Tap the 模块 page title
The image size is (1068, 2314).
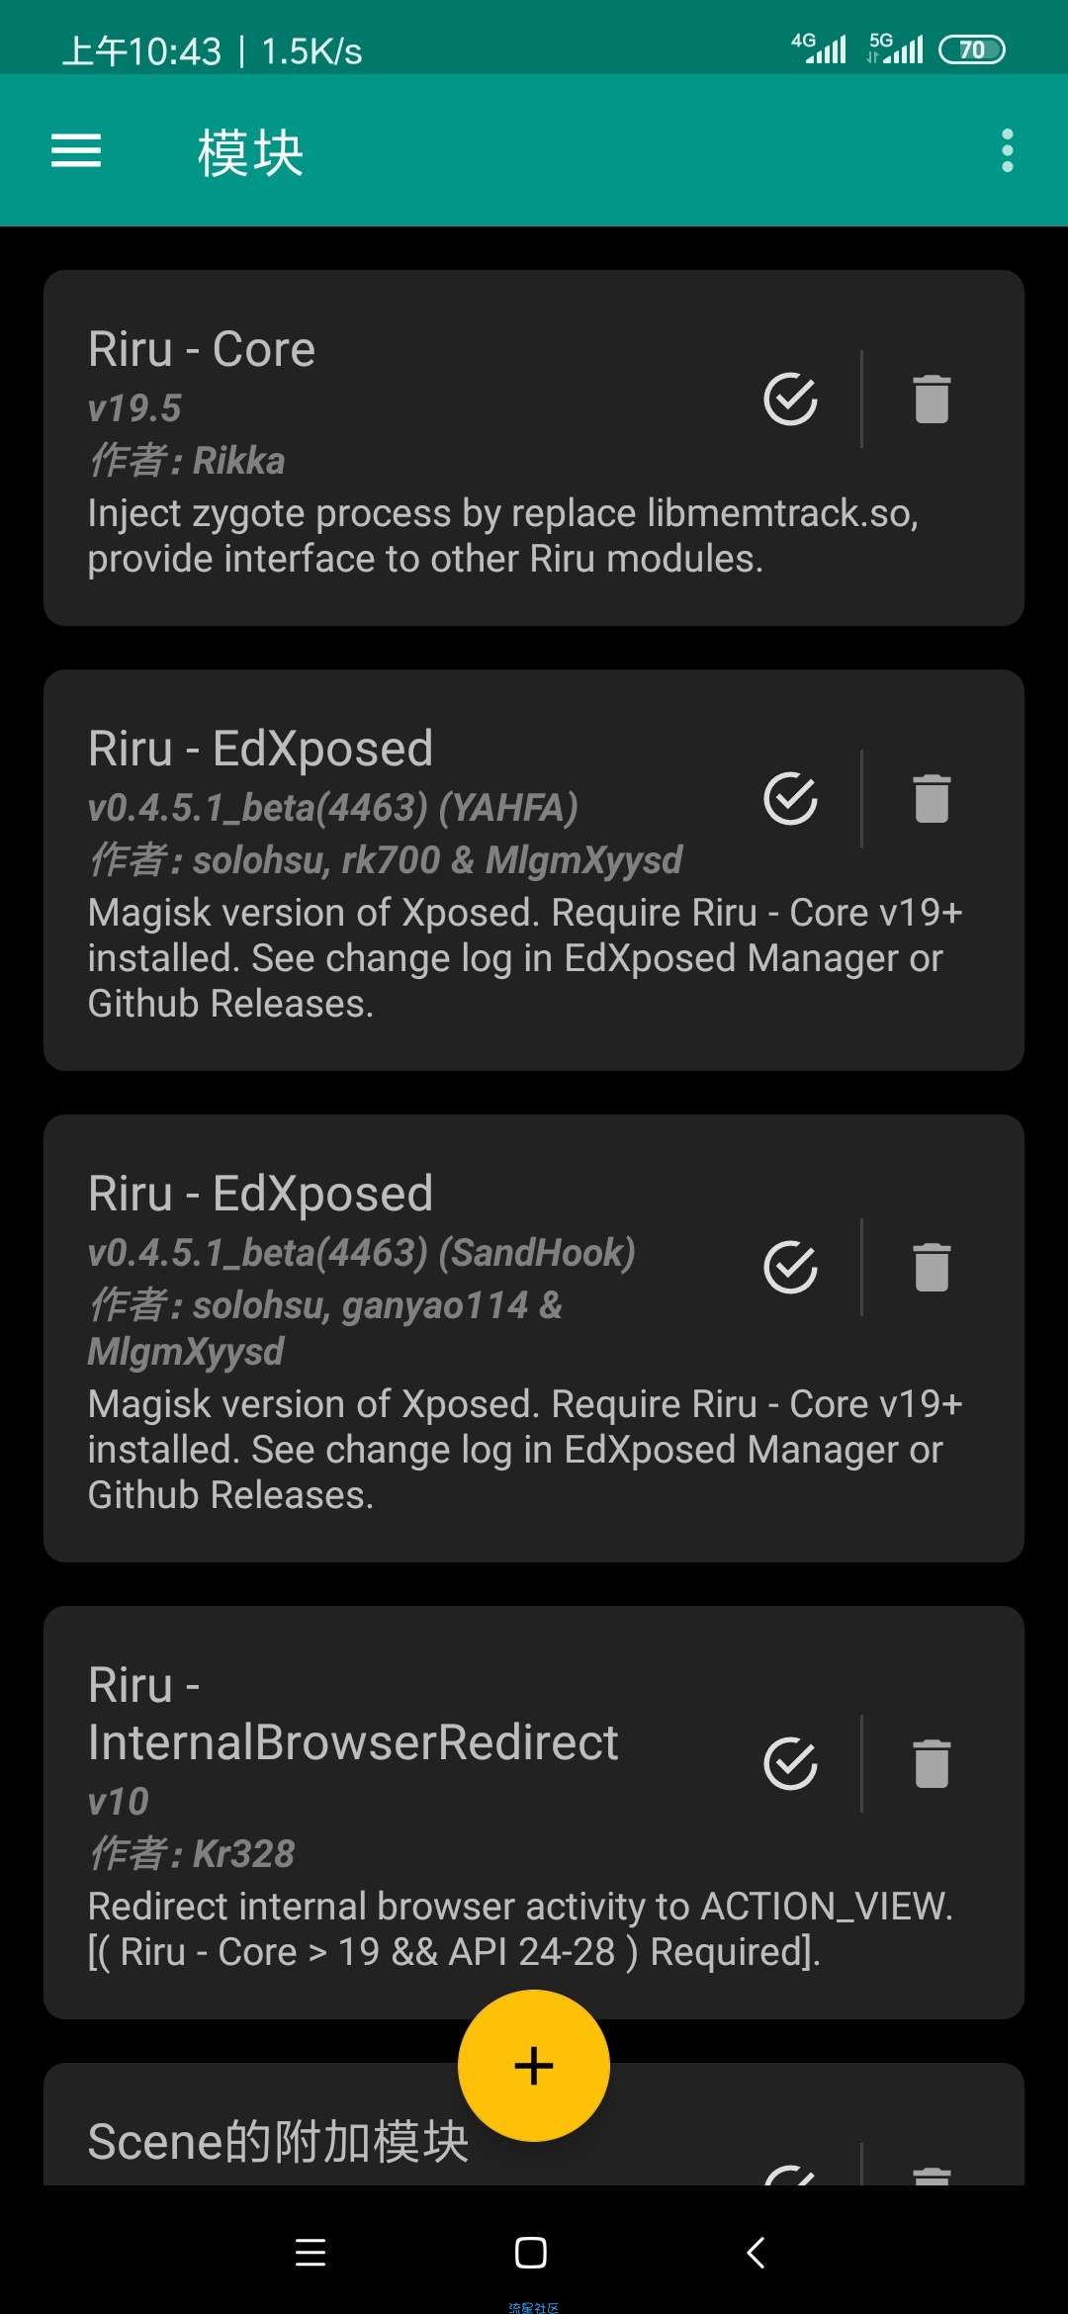coord(250,152)
